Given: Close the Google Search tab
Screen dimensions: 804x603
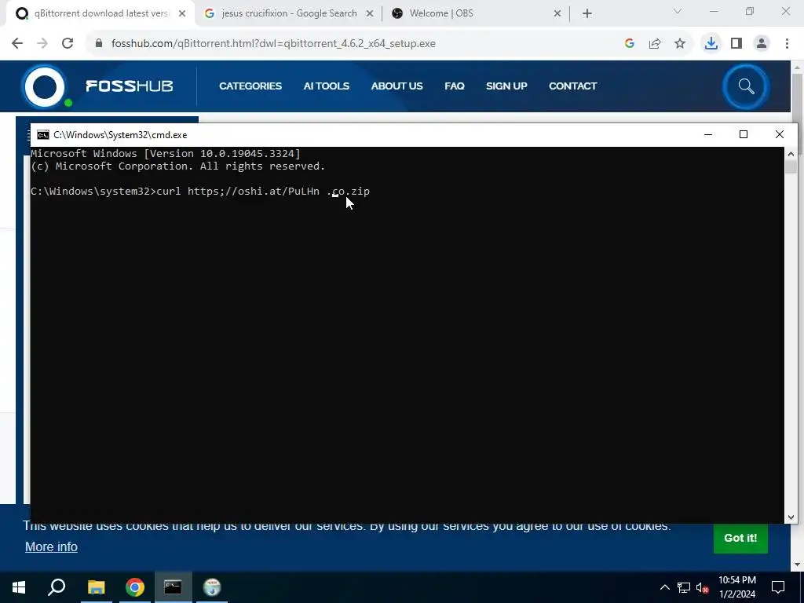Looking at the screenshot, I should (x=370, y=14).
